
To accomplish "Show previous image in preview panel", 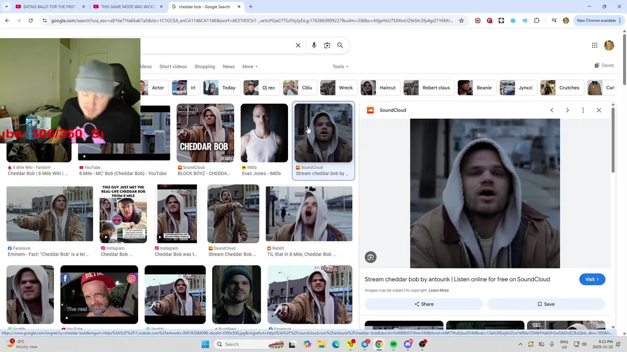I will (x=552, y=110).
